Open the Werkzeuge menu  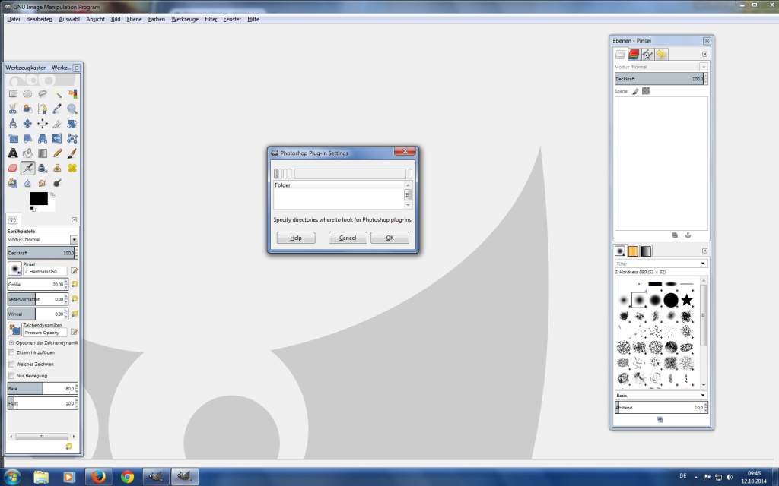pyautogui.click(x=185, y=19)
